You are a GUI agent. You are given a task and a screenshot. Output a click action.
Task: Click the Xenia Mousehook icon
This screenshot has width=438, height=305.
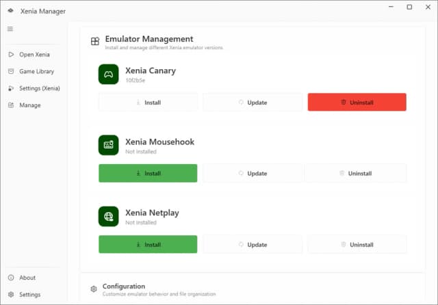coord(108,145)
